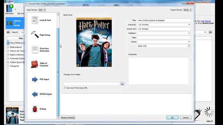Screen dimensions: 223x125
Task: Click the Book number stepper arrows
Action: point(189,46)
